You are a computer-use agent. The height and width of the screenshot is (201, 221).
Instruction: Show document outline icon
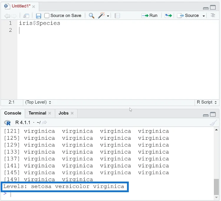[x=213, y=15]
